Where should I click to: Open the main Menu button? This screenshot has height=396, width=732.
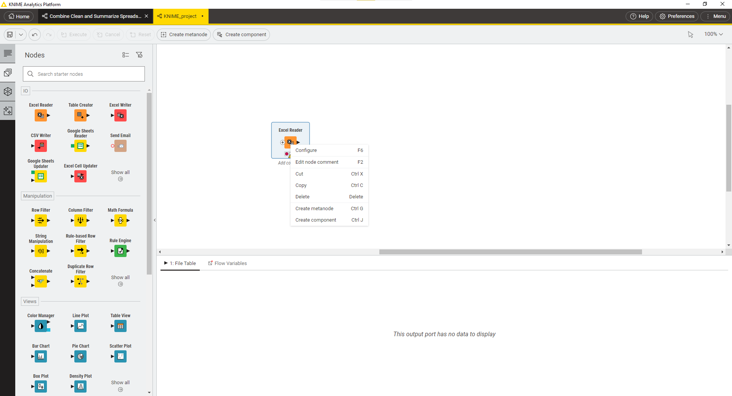pyautogui.click(x=715, y=16)
